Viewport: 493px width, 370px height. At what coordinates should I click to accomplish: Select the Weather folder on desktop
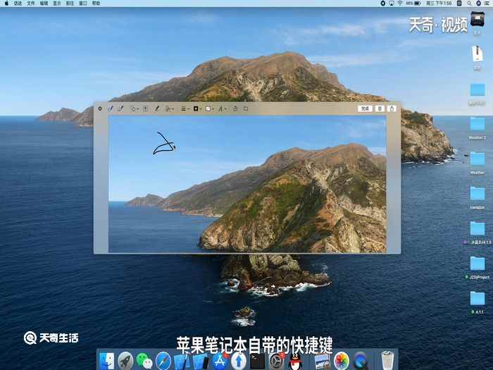click(478, 159)
